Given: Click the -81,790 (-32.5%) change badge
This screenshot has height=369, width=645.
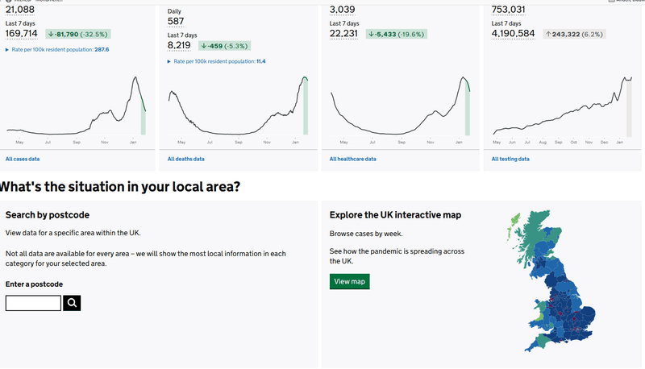Looking at the screenshot, I should click(77, 34).
